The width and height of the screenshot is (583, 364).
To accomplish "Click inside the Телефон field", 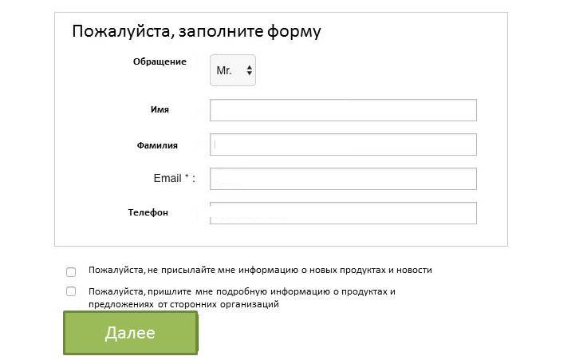I will (x=343, y=213).
